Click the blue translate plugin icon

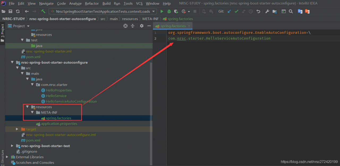(300, 11)
